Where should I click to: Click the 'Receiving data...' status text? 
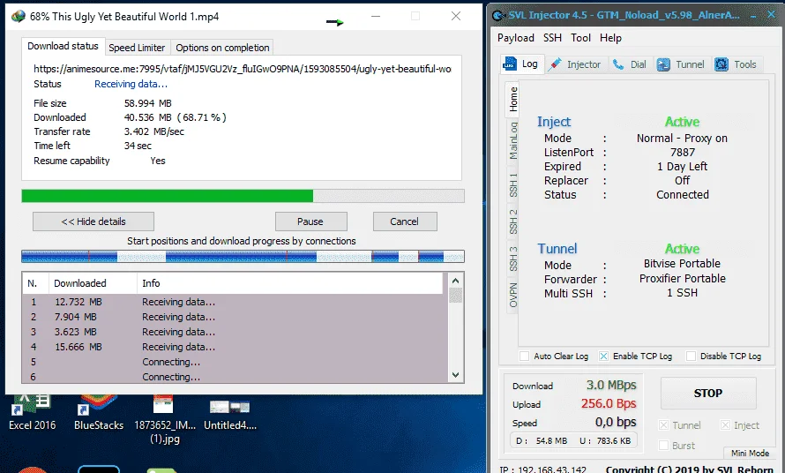pos(131,84)
